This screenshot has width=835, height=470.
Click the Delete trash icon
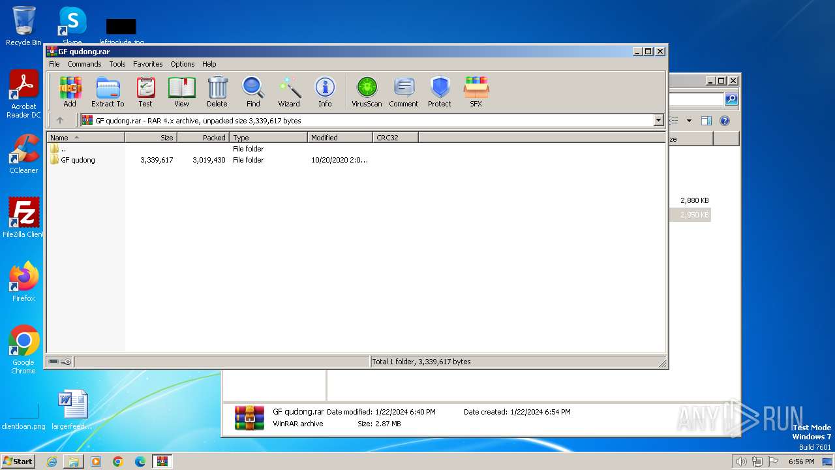(217, 92)
